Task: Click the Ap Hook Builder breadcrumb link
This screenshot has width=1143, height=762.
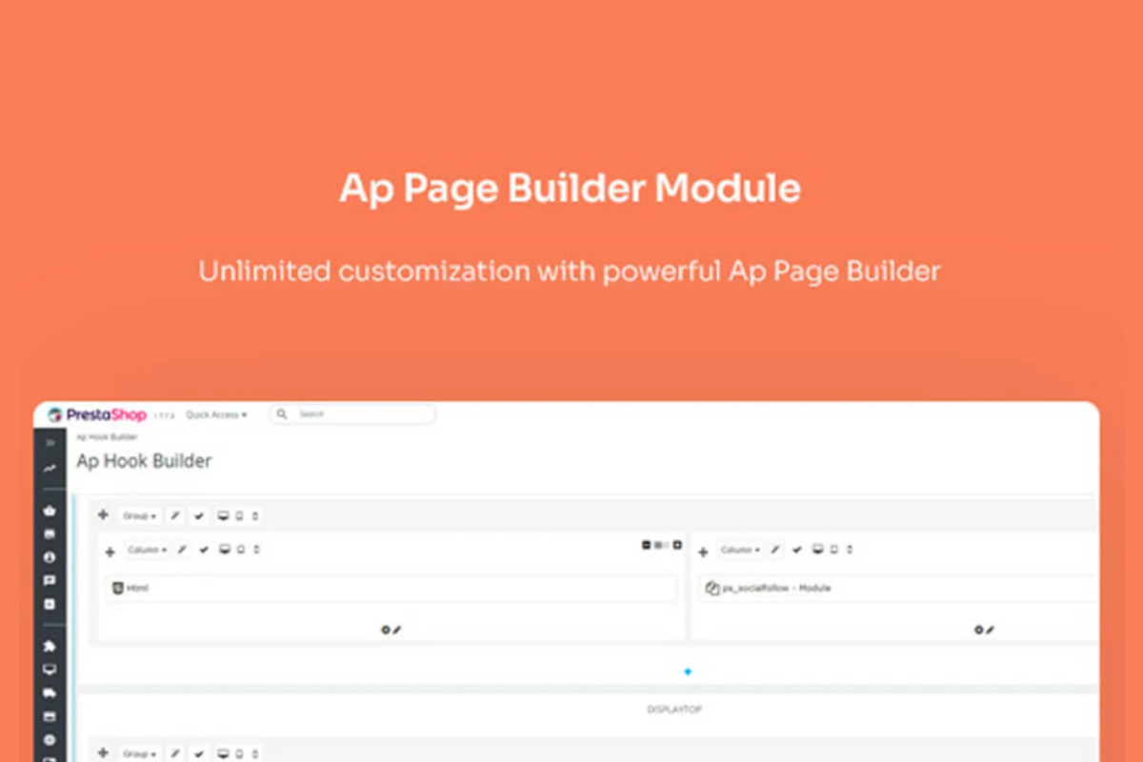Action: pos(107,437)
